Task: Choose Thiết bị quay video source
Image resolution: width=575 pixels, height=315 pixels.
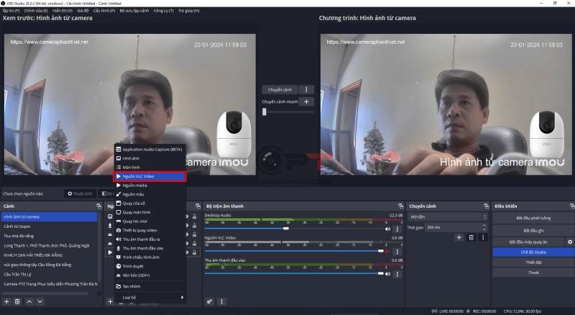Action: pyautogui.click(x=150, y=230)
